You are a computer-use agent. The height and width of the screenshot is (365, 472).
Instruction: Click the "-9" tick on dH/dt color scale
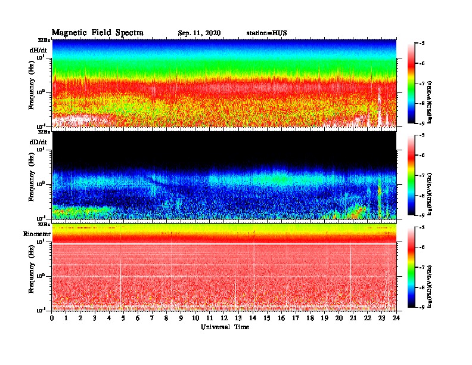(x=421, y=123)
